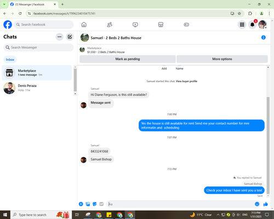
Task: Open the Marketplace storefront icon in top navigation
Action: click(161, 25)
